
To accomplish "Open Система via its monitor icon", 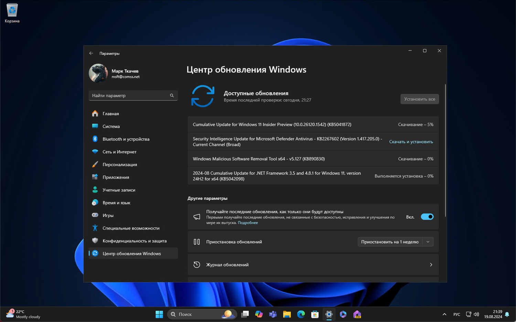I will pyautogui.click(x=95, y=126).
